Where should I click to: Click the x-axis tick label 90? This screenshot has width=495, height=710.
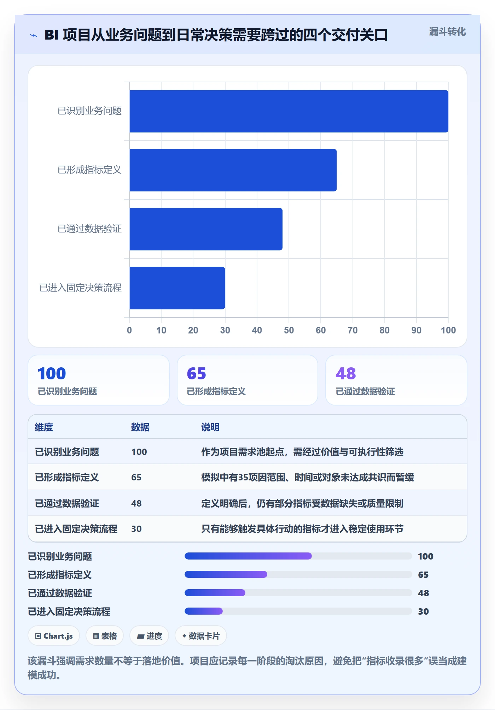point(417,330)
